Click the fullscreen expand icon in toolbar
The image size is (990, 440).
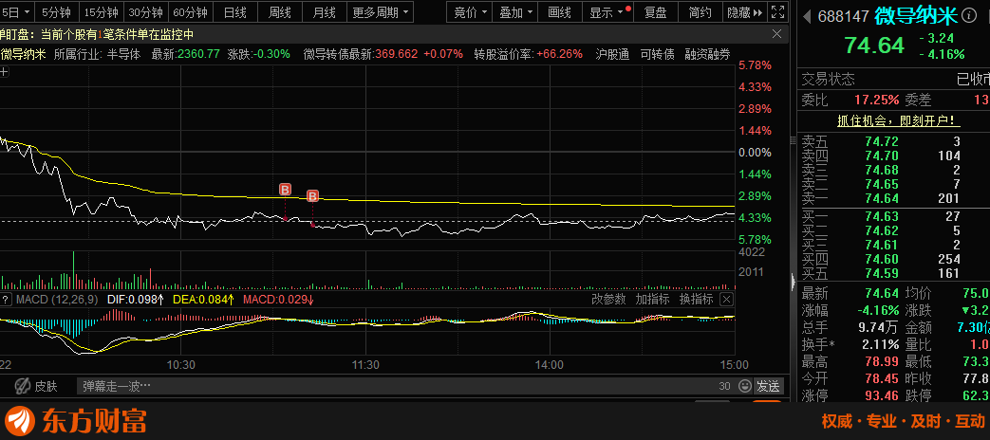pos(779,12)
